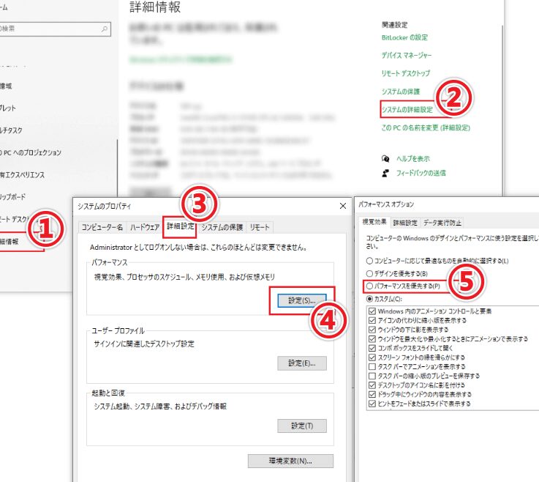Select コンピューターに応じて最適なものを自動的に選択する radio
Screen dimensions: 539x482
(369, 261)
